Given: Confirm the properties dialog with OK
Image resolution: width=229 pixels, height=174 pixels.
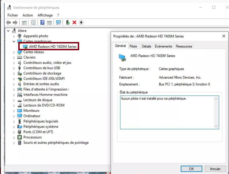Looking at the screenshot, I should coord(191,169).
